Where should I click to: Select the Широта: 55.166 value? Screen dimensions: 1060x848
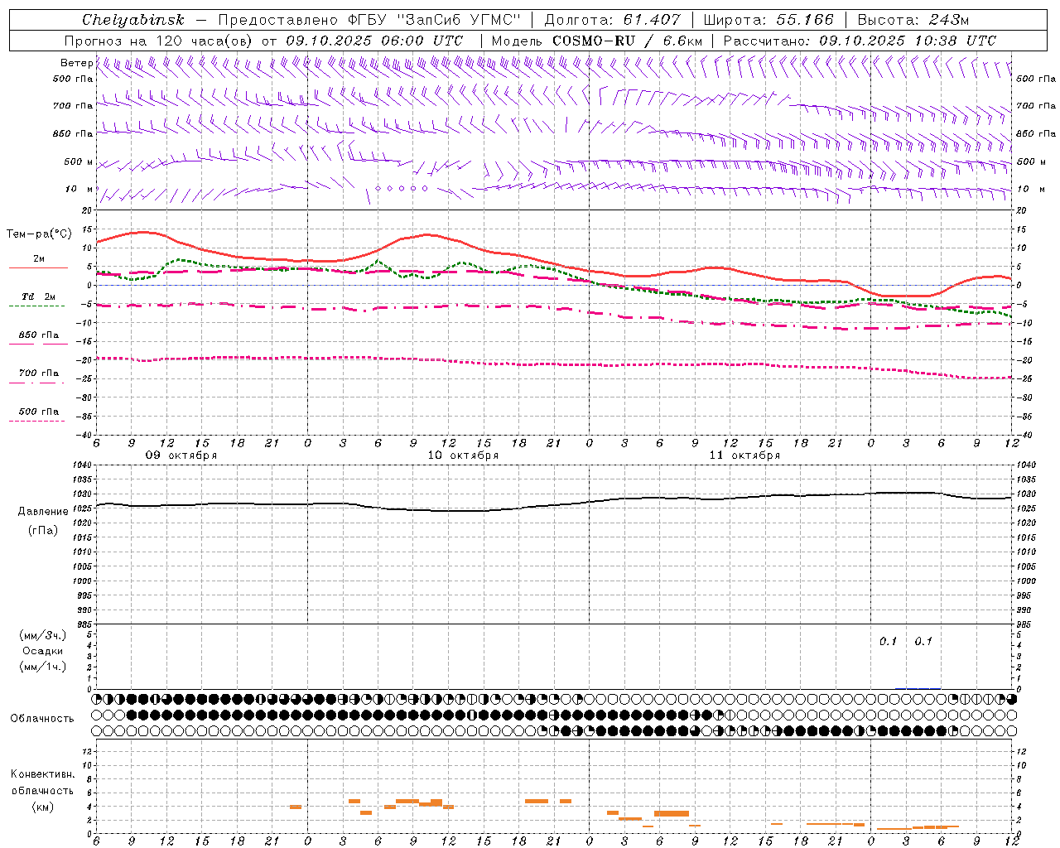coord(768,20)
